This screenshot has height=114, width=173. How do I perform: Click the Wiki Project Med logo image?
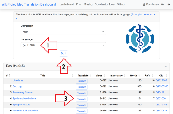[x=140, y=39]
